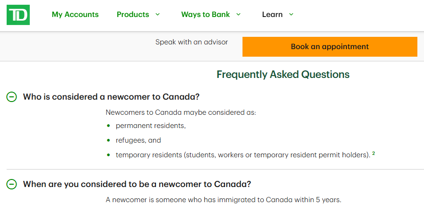Viewport: 424px width, 213px height.
Task: Click "When are you considered to be a newcomer" heading
Action: (137, 184)
